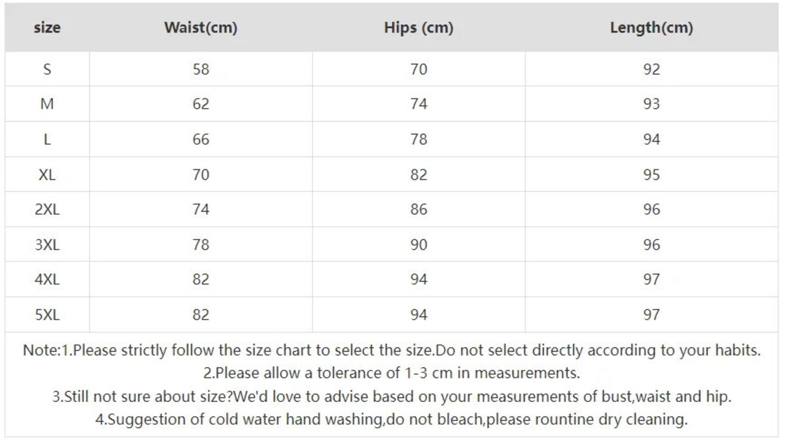Select the 3XL size row label
The width and height of the screenshot is (786, 440).
pyautogui.click(x=47, y=245)
